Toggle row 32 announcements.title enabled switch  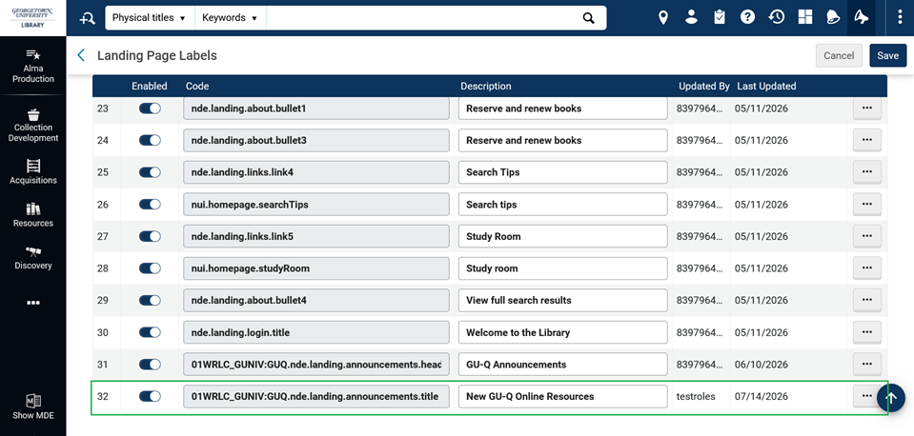point(150,396)
